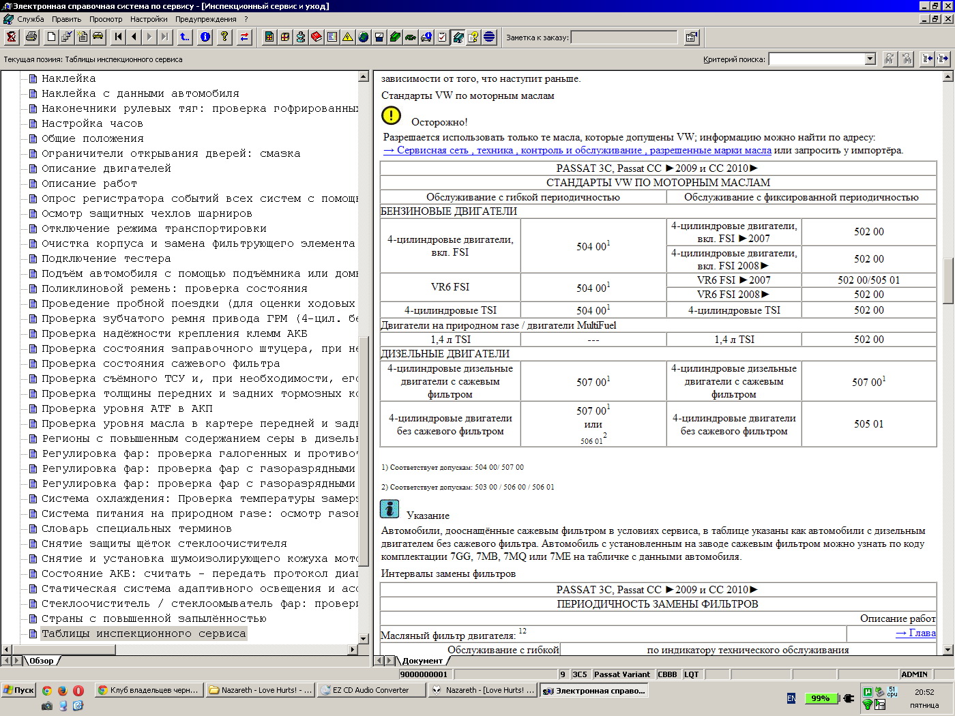Click the document pane vertical scrollbar thumb
The width and height of the screenshot is (955, 716).
coord(948,281)
